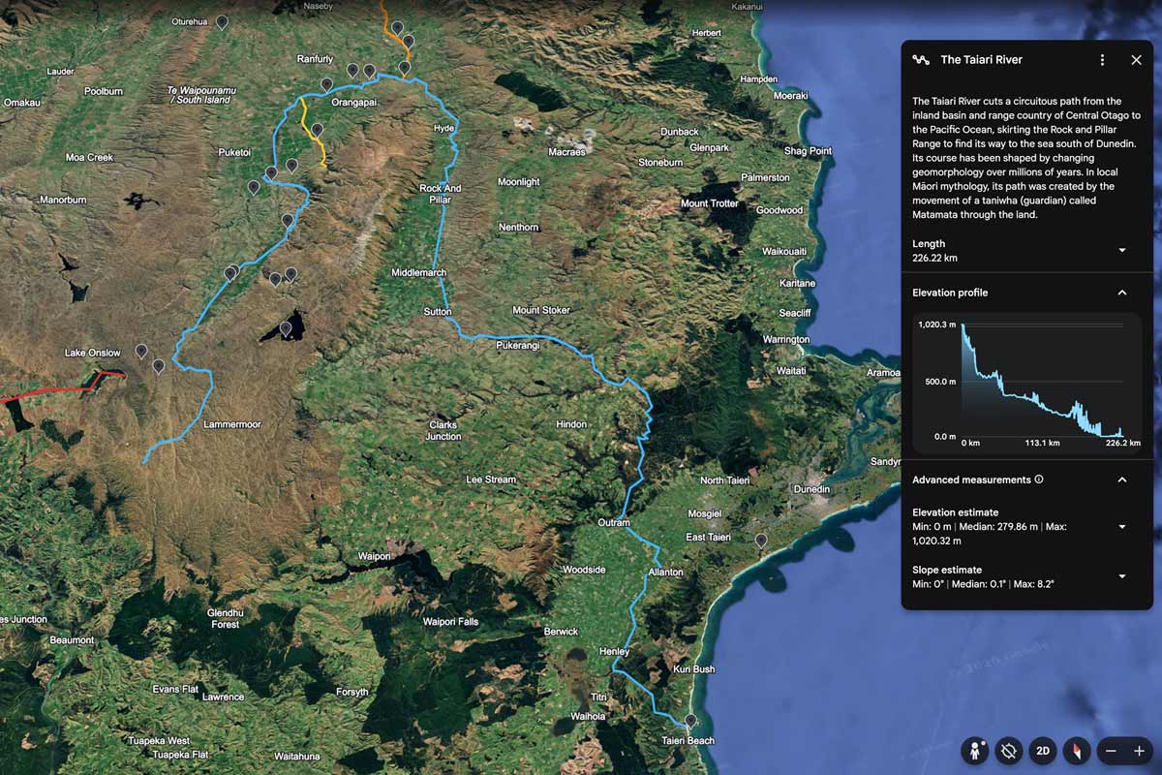Click the elevation profile chart

coord(1027,384)
